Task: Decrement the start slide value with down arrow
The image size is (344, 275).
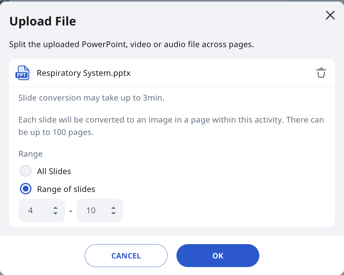Action: (x=55, y=213)
